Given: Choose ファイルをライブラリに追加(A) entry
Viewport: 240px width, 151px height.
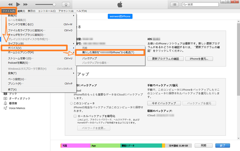Looking at the screenshot, I should (39, 30).
